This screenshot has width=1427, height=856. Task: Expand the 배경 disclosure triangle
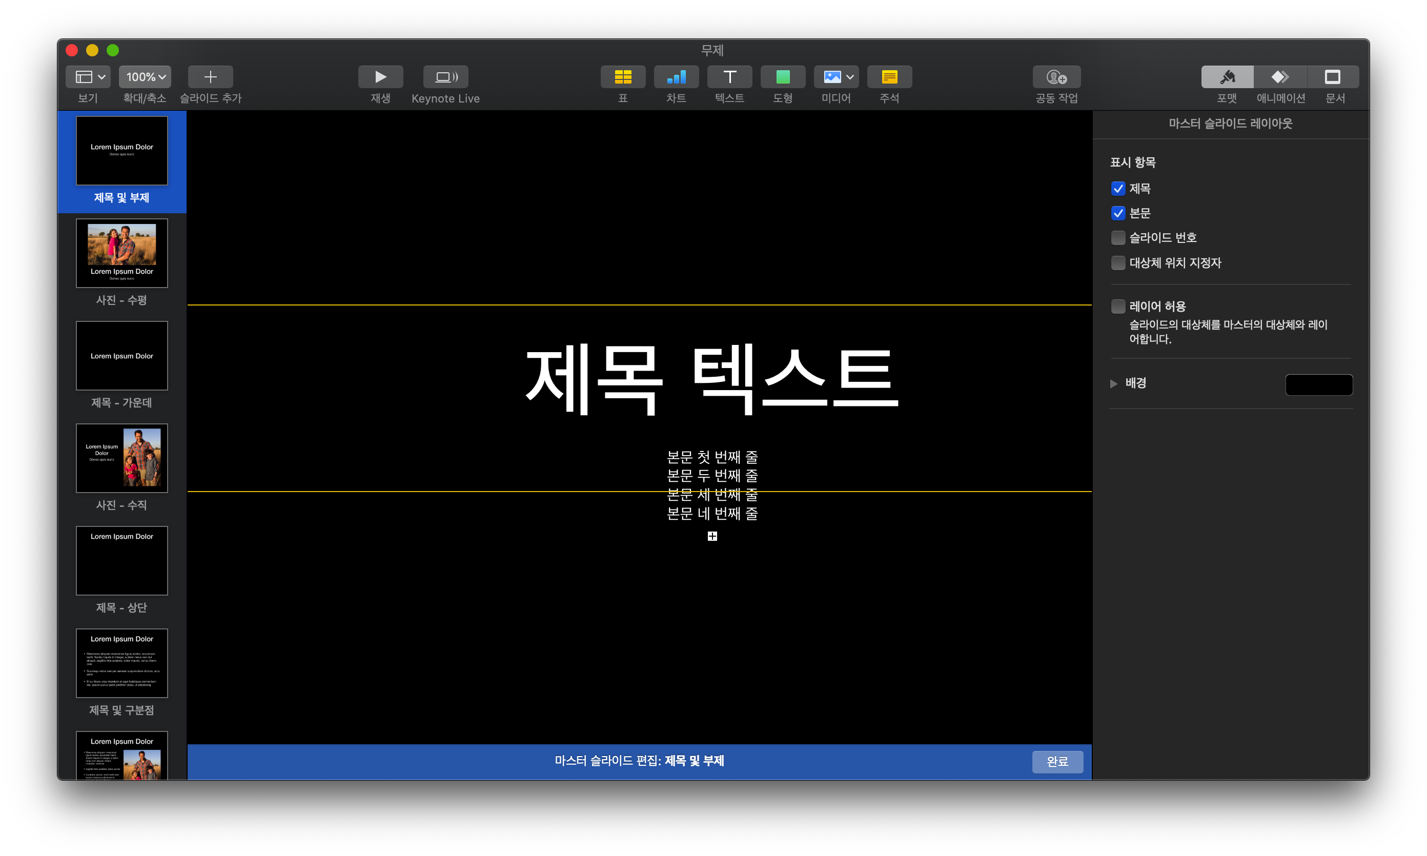click(x=1113, y=383)
